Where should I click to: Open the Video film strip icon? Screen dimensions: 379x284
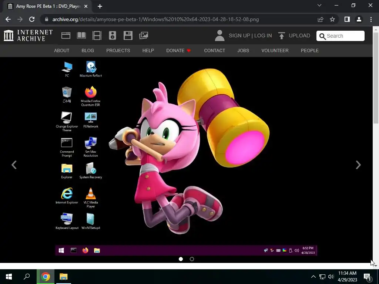[97, 35]
